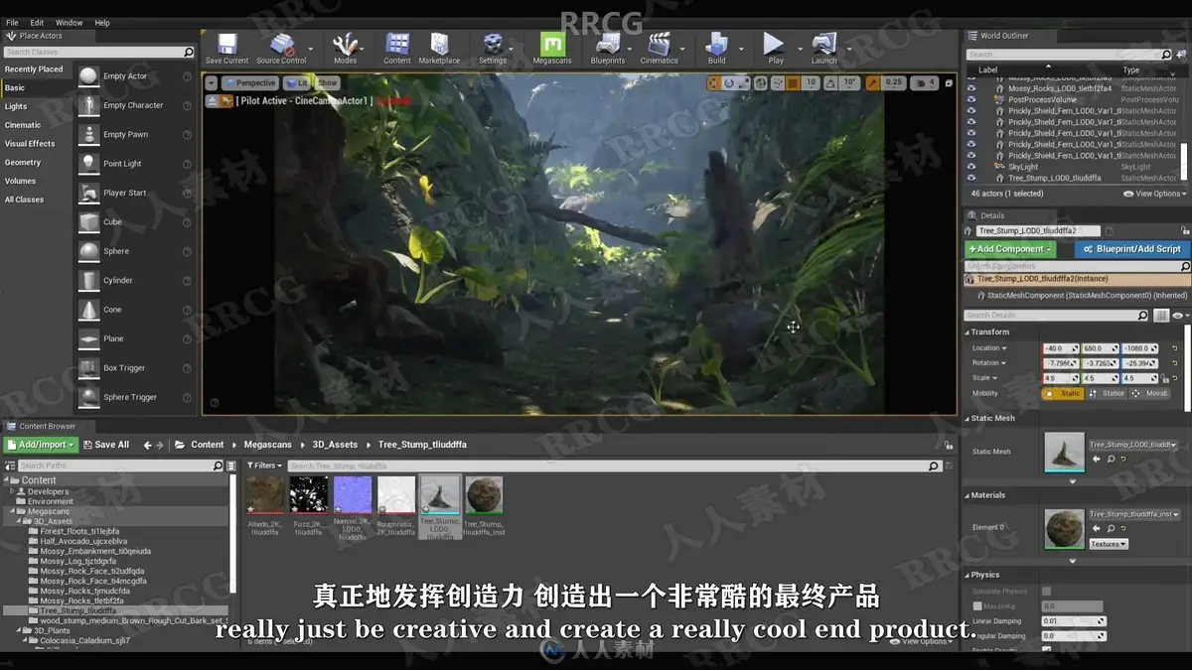Toggle visibility of SkyLight in World Outliner
The image size is (1192, 670).
point(971,167)
